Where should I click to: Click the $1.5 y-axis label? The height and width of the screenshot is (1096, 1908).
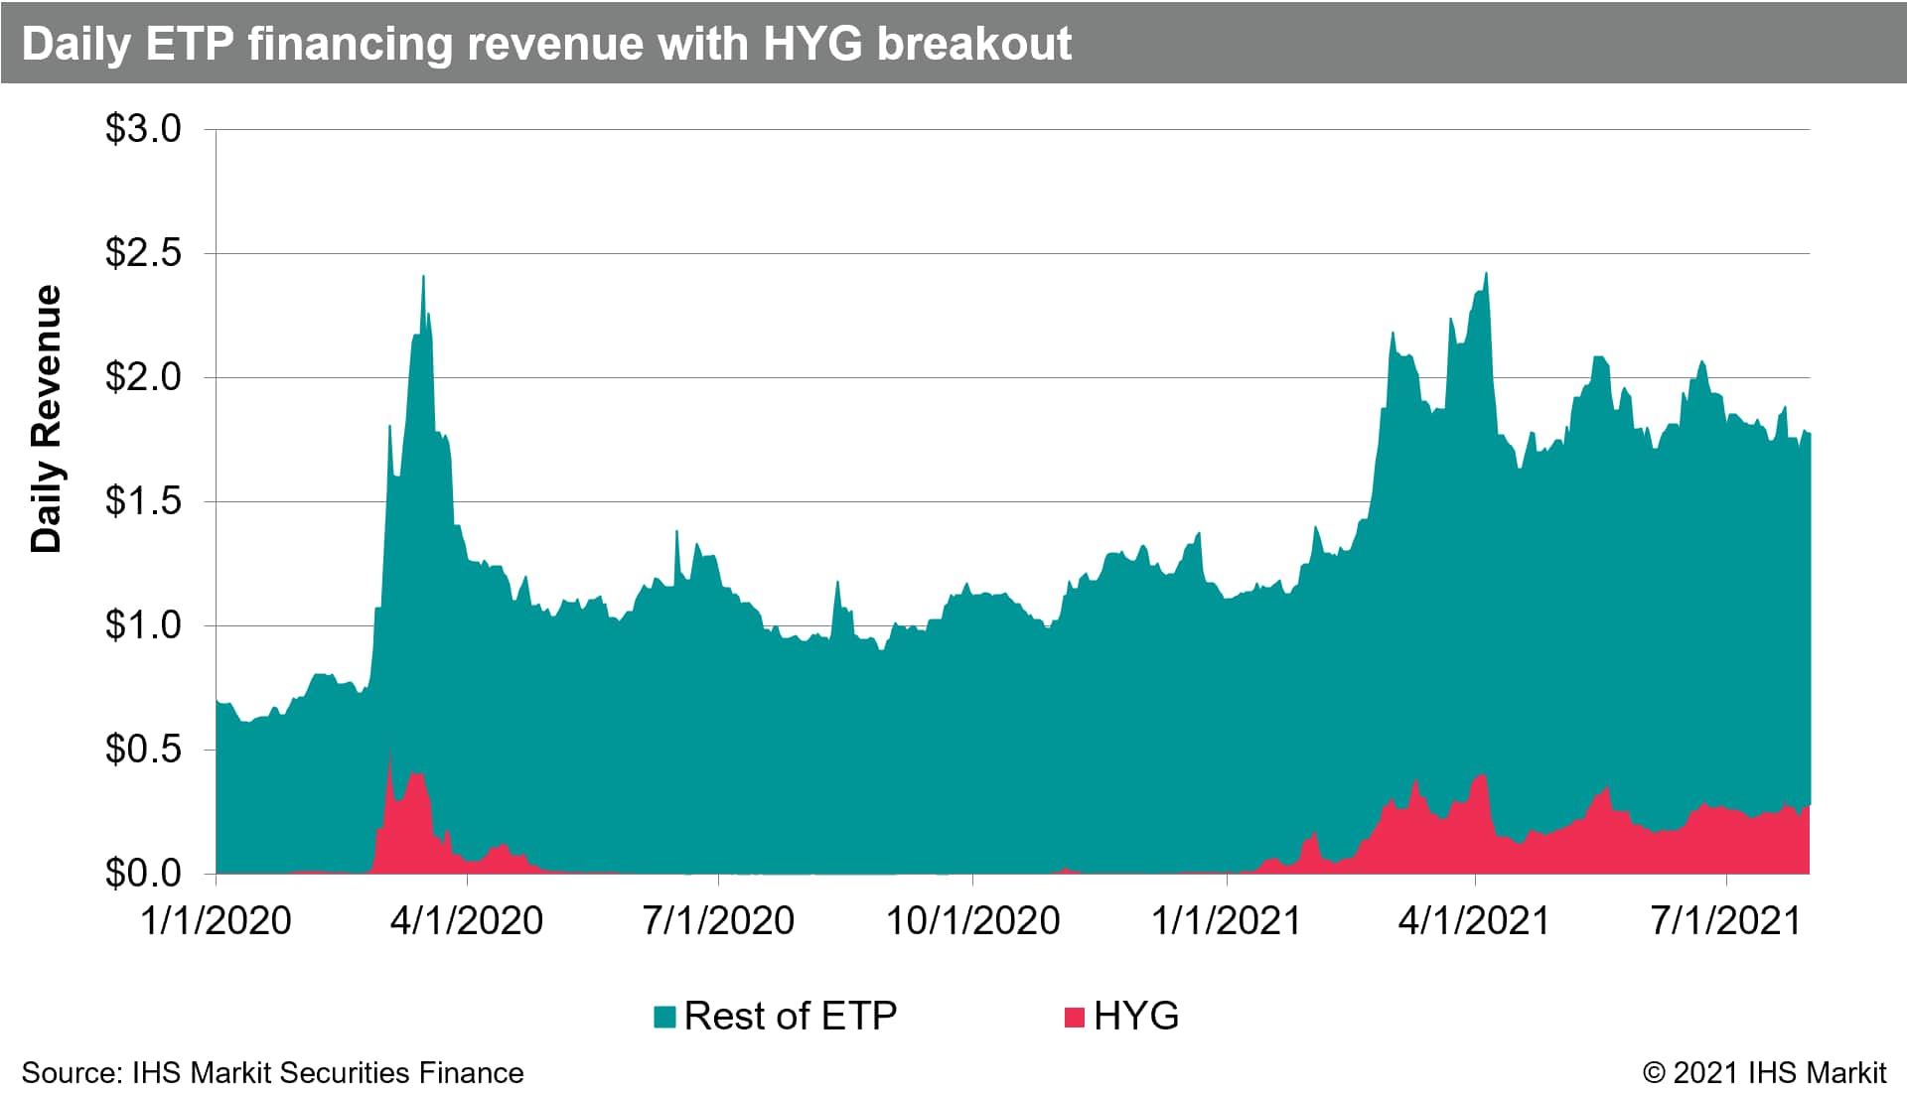point(143,501)
